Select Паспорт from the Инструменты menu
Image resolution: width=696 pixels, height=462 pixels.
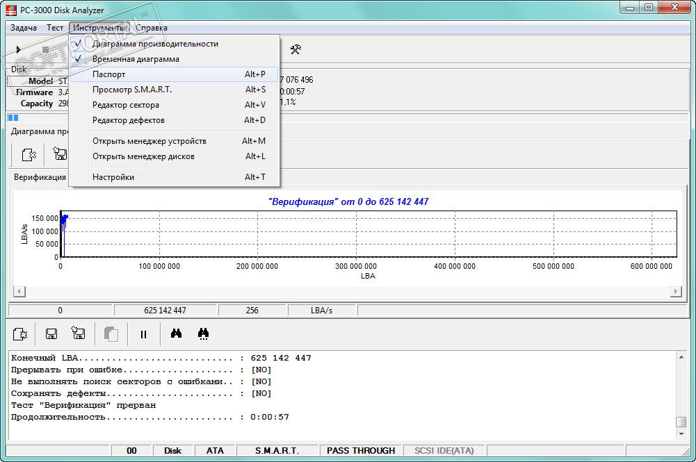point(109,74)
